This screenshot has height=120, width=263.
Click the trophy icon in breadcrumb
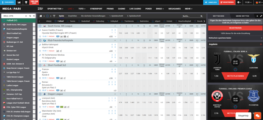(x=54, y=16)
